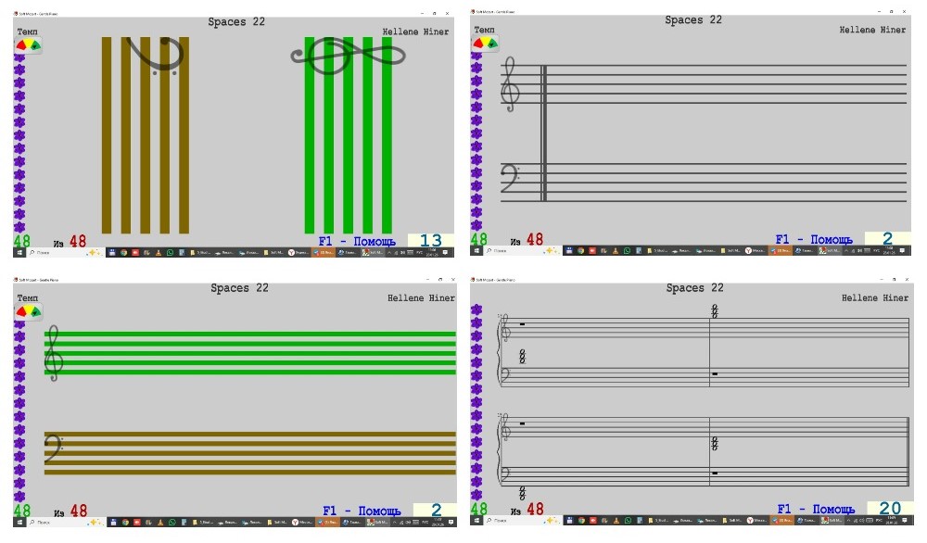
Task: Open Chrome from the top-right window's taskbar
Action: click(580, 250)
